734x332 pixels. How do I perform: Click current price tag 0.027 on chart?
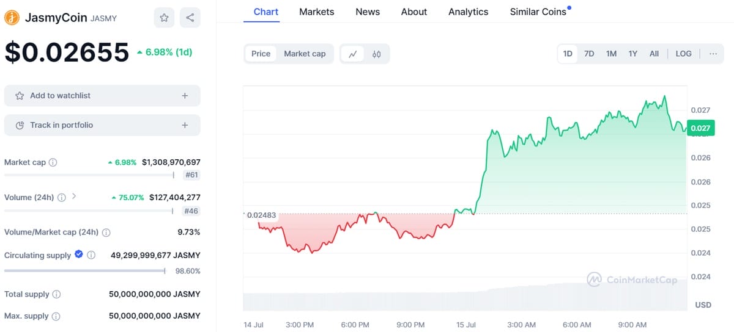pos(700,128)
